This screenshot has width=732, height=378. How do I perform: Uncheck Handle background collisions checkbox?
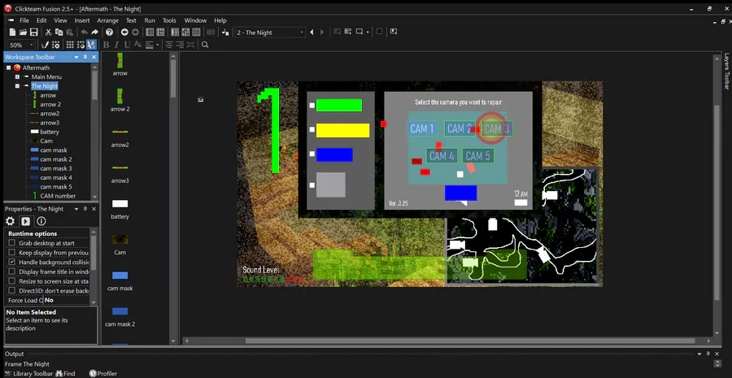pyautogui.click(x=11, y=263)
